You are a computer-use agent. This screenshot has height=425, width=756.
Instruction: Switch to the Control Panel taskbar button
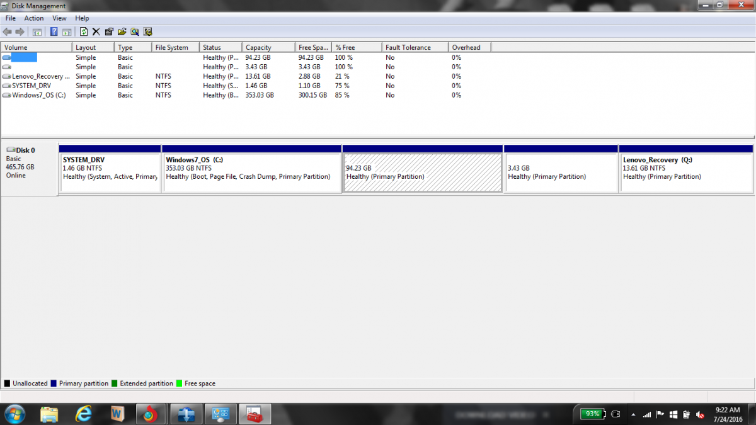click(221, 414)
